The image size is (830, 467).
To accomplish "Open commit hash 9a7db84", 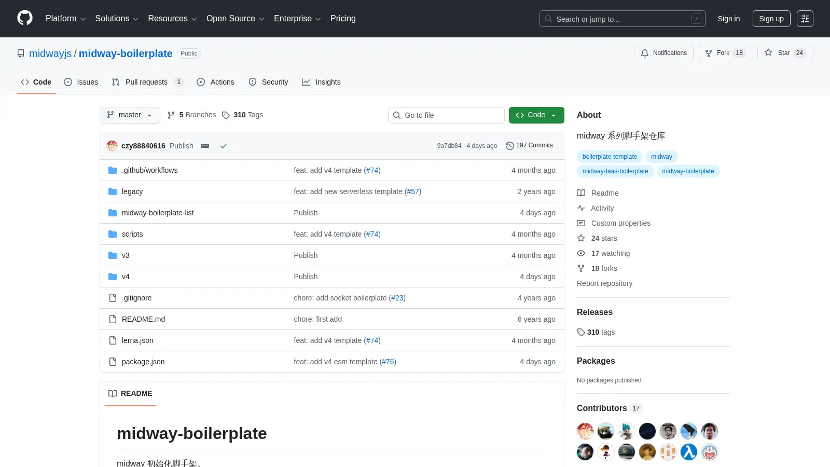I will [x=449, y=146].
